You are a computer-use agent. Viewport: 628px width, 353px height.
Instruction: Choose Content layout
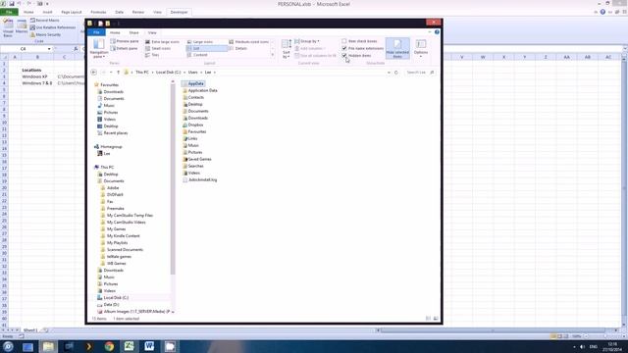tap(197, 55)
